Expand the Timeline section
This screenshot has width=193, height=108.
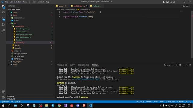(11, 99)
